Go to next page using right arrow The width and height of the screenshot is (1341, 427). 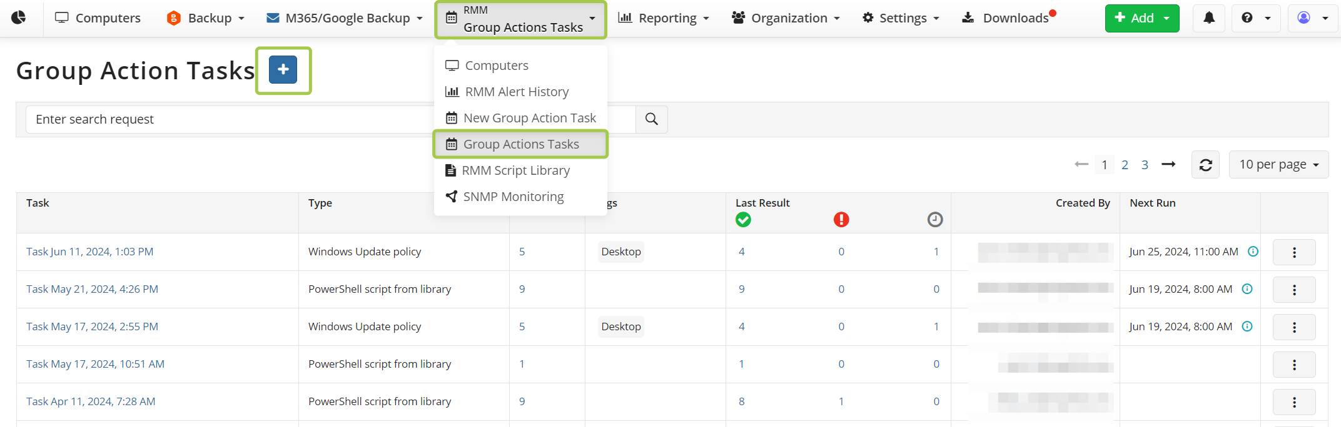click(1168, 164)
